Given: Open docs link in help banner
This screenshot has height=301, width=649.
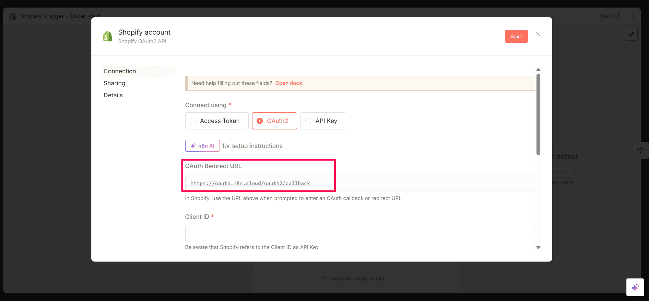Looking at the screenshot, I should click(x=288, y=83).
